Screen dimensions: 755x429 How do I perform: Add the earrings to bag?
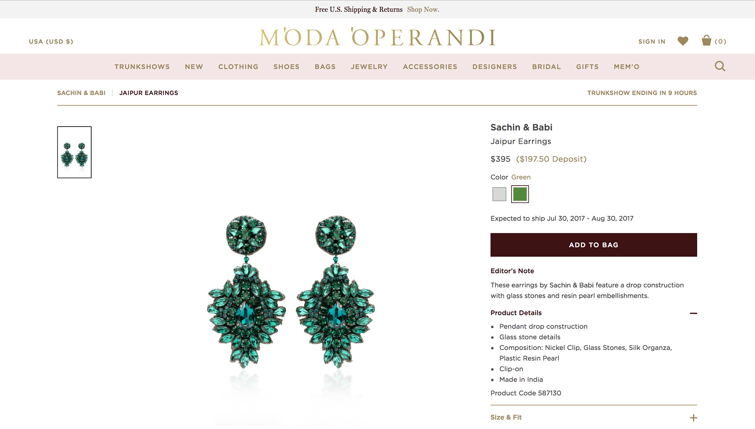tap(594, 245)
